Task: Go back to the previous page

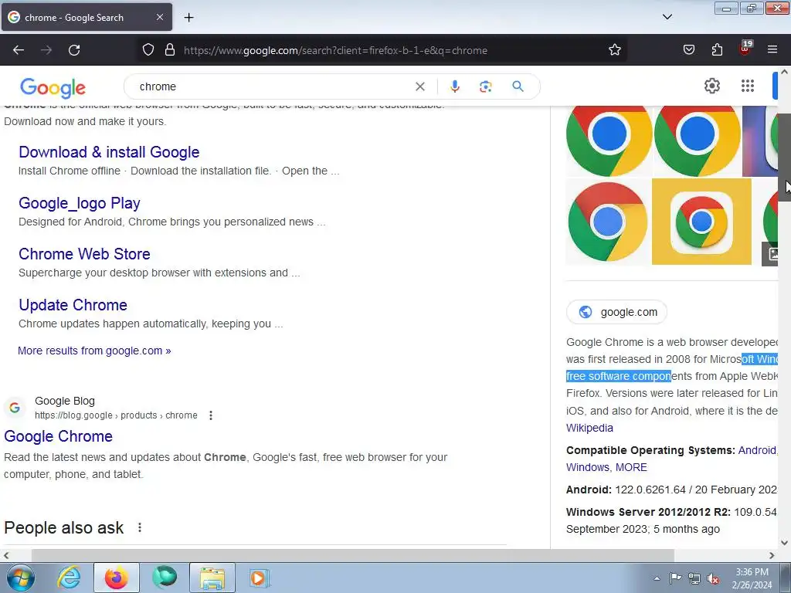Action: pos(19,50)
